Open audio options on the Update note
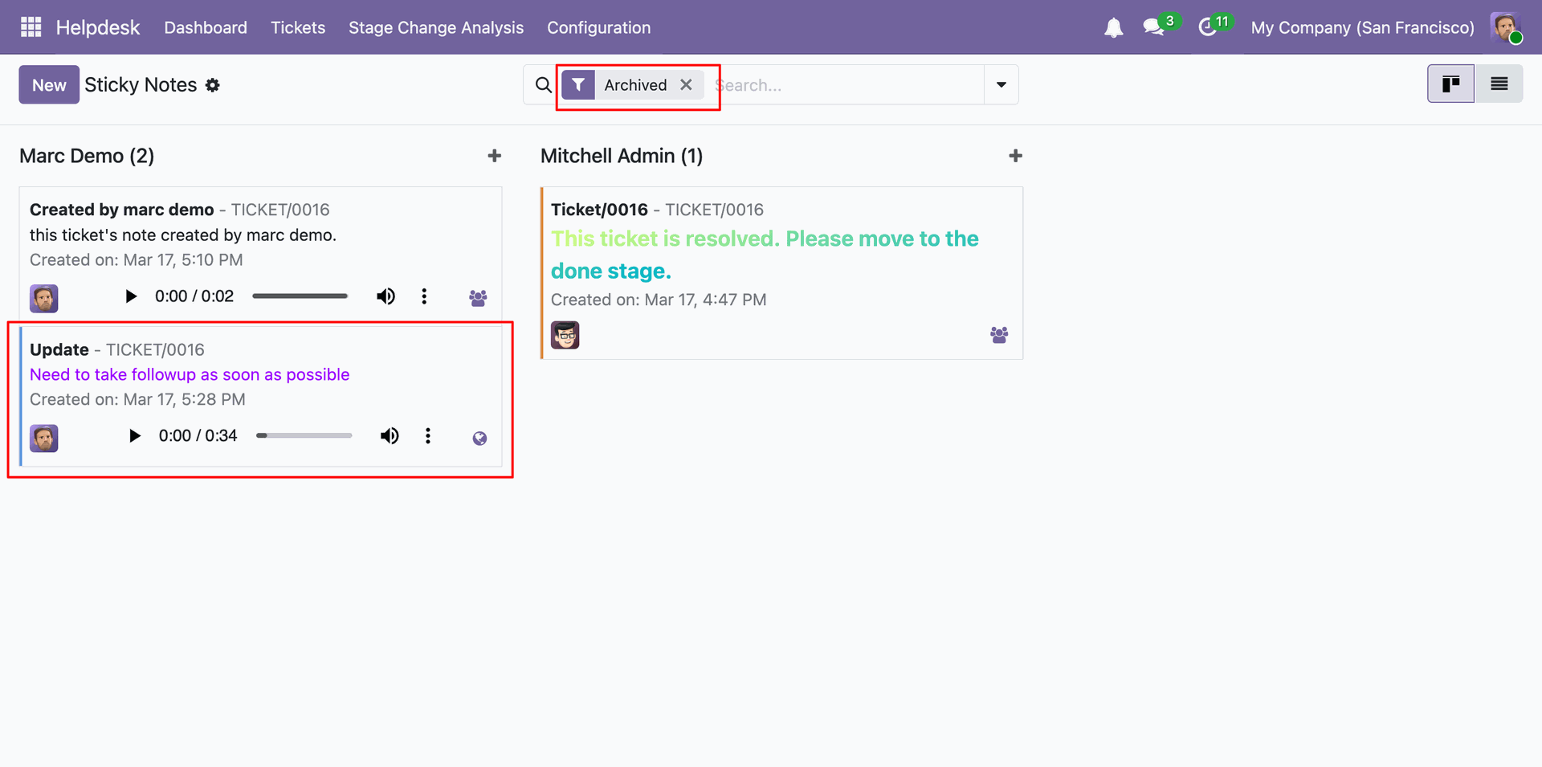Screen dimensions: 1542x767 point(428,436)
